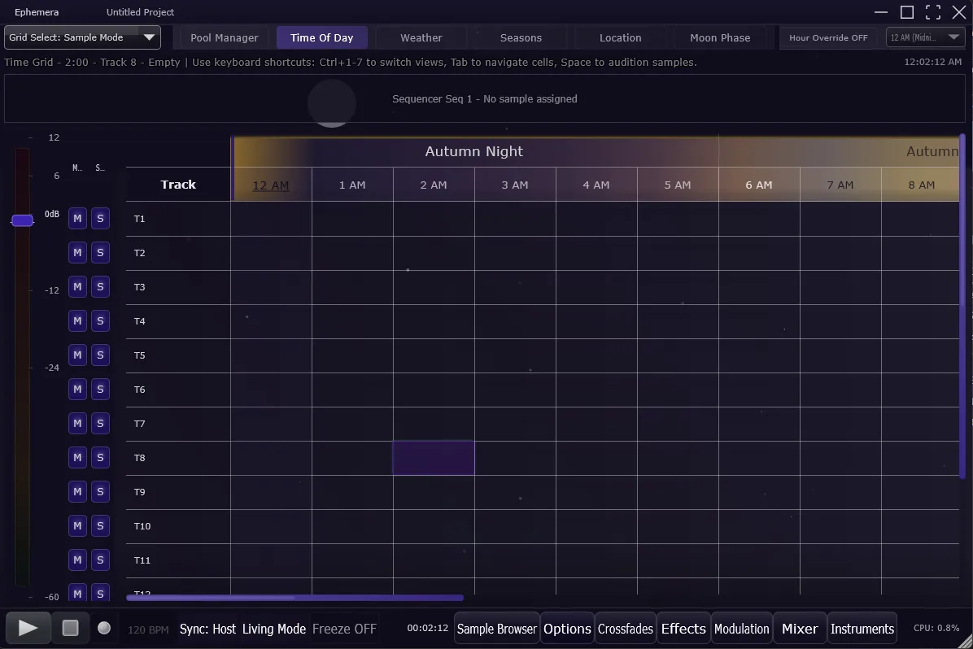
Task: Switch to the Weather tab
Action: point(421,37)
